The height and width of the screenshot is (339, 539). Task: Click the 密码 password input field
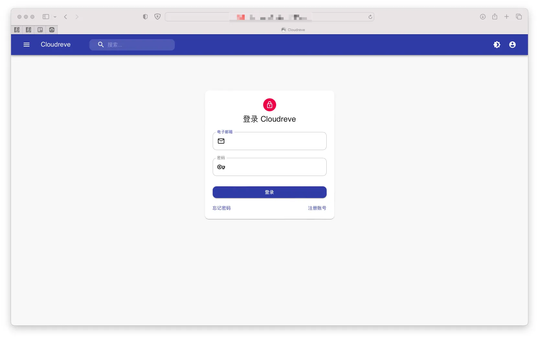tap(270, 167)
